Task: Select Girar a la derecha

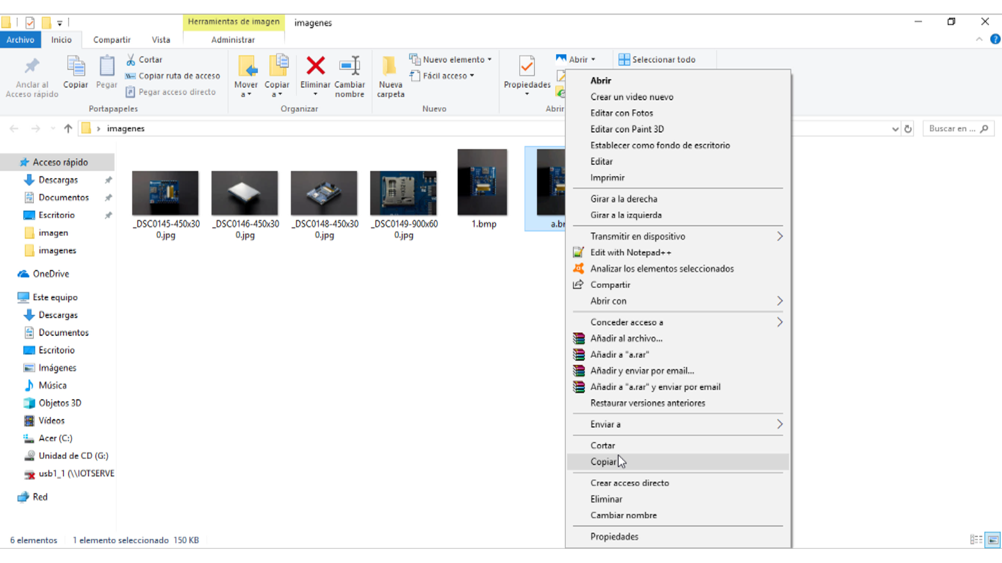Action: click(x=624, y=199)
